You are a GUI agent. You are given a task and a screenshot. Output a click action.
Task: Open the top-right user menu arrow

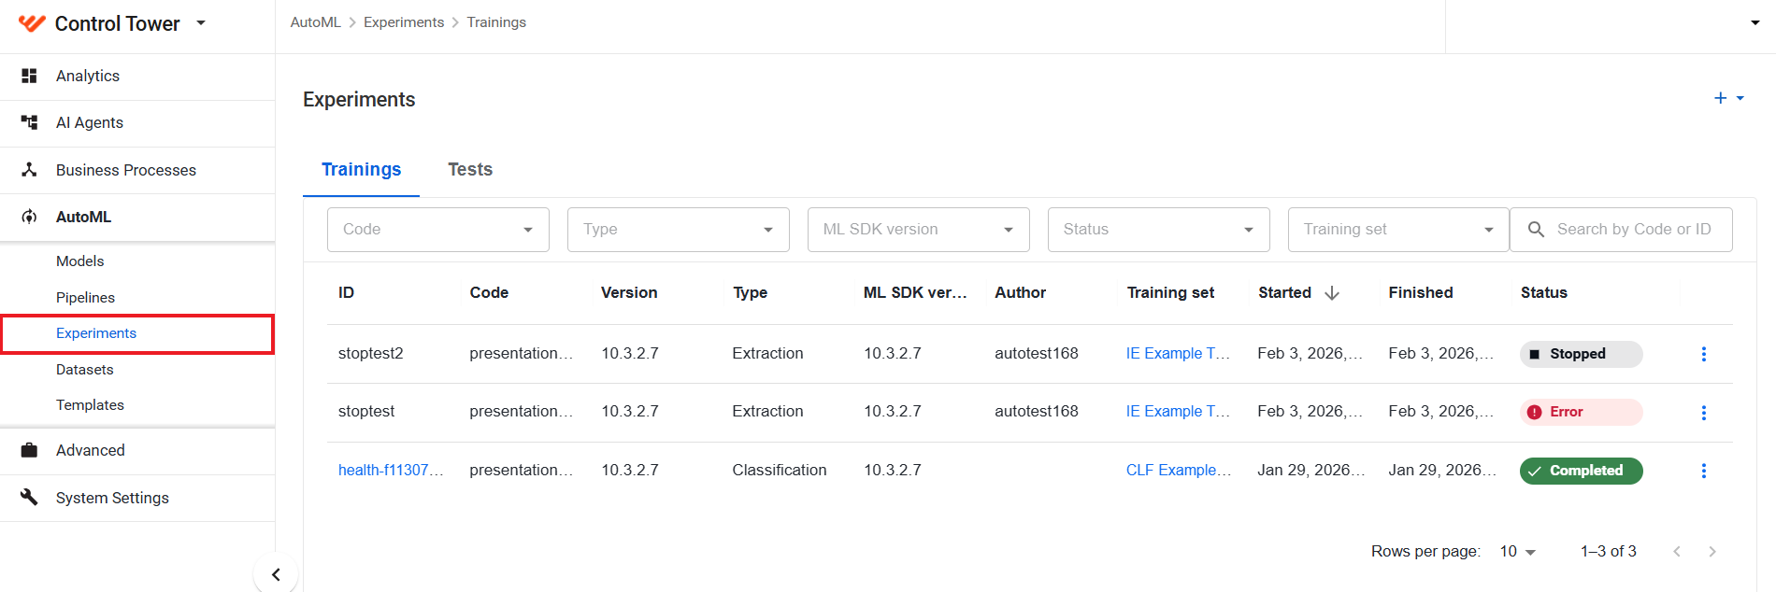[1755, 23]
